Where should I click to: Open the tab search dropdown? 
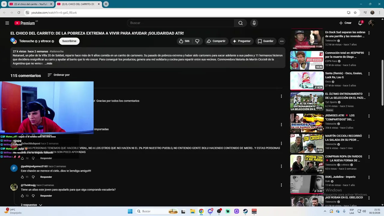click(x=4, y=4)
